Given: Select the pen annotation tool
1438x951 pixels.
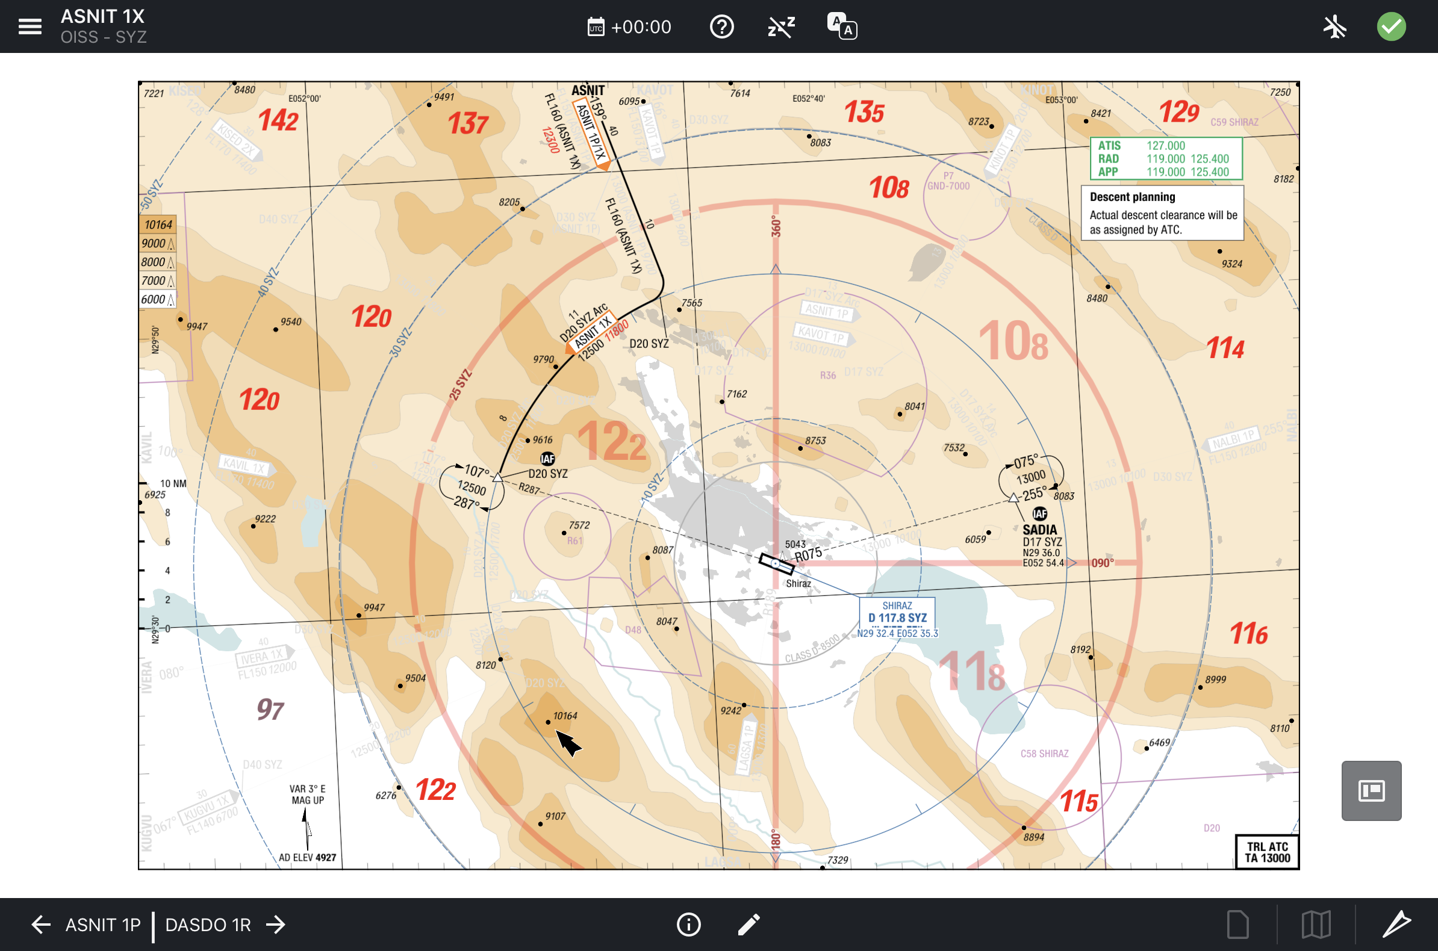Looking at the screenshot, I should point(1396,925).
